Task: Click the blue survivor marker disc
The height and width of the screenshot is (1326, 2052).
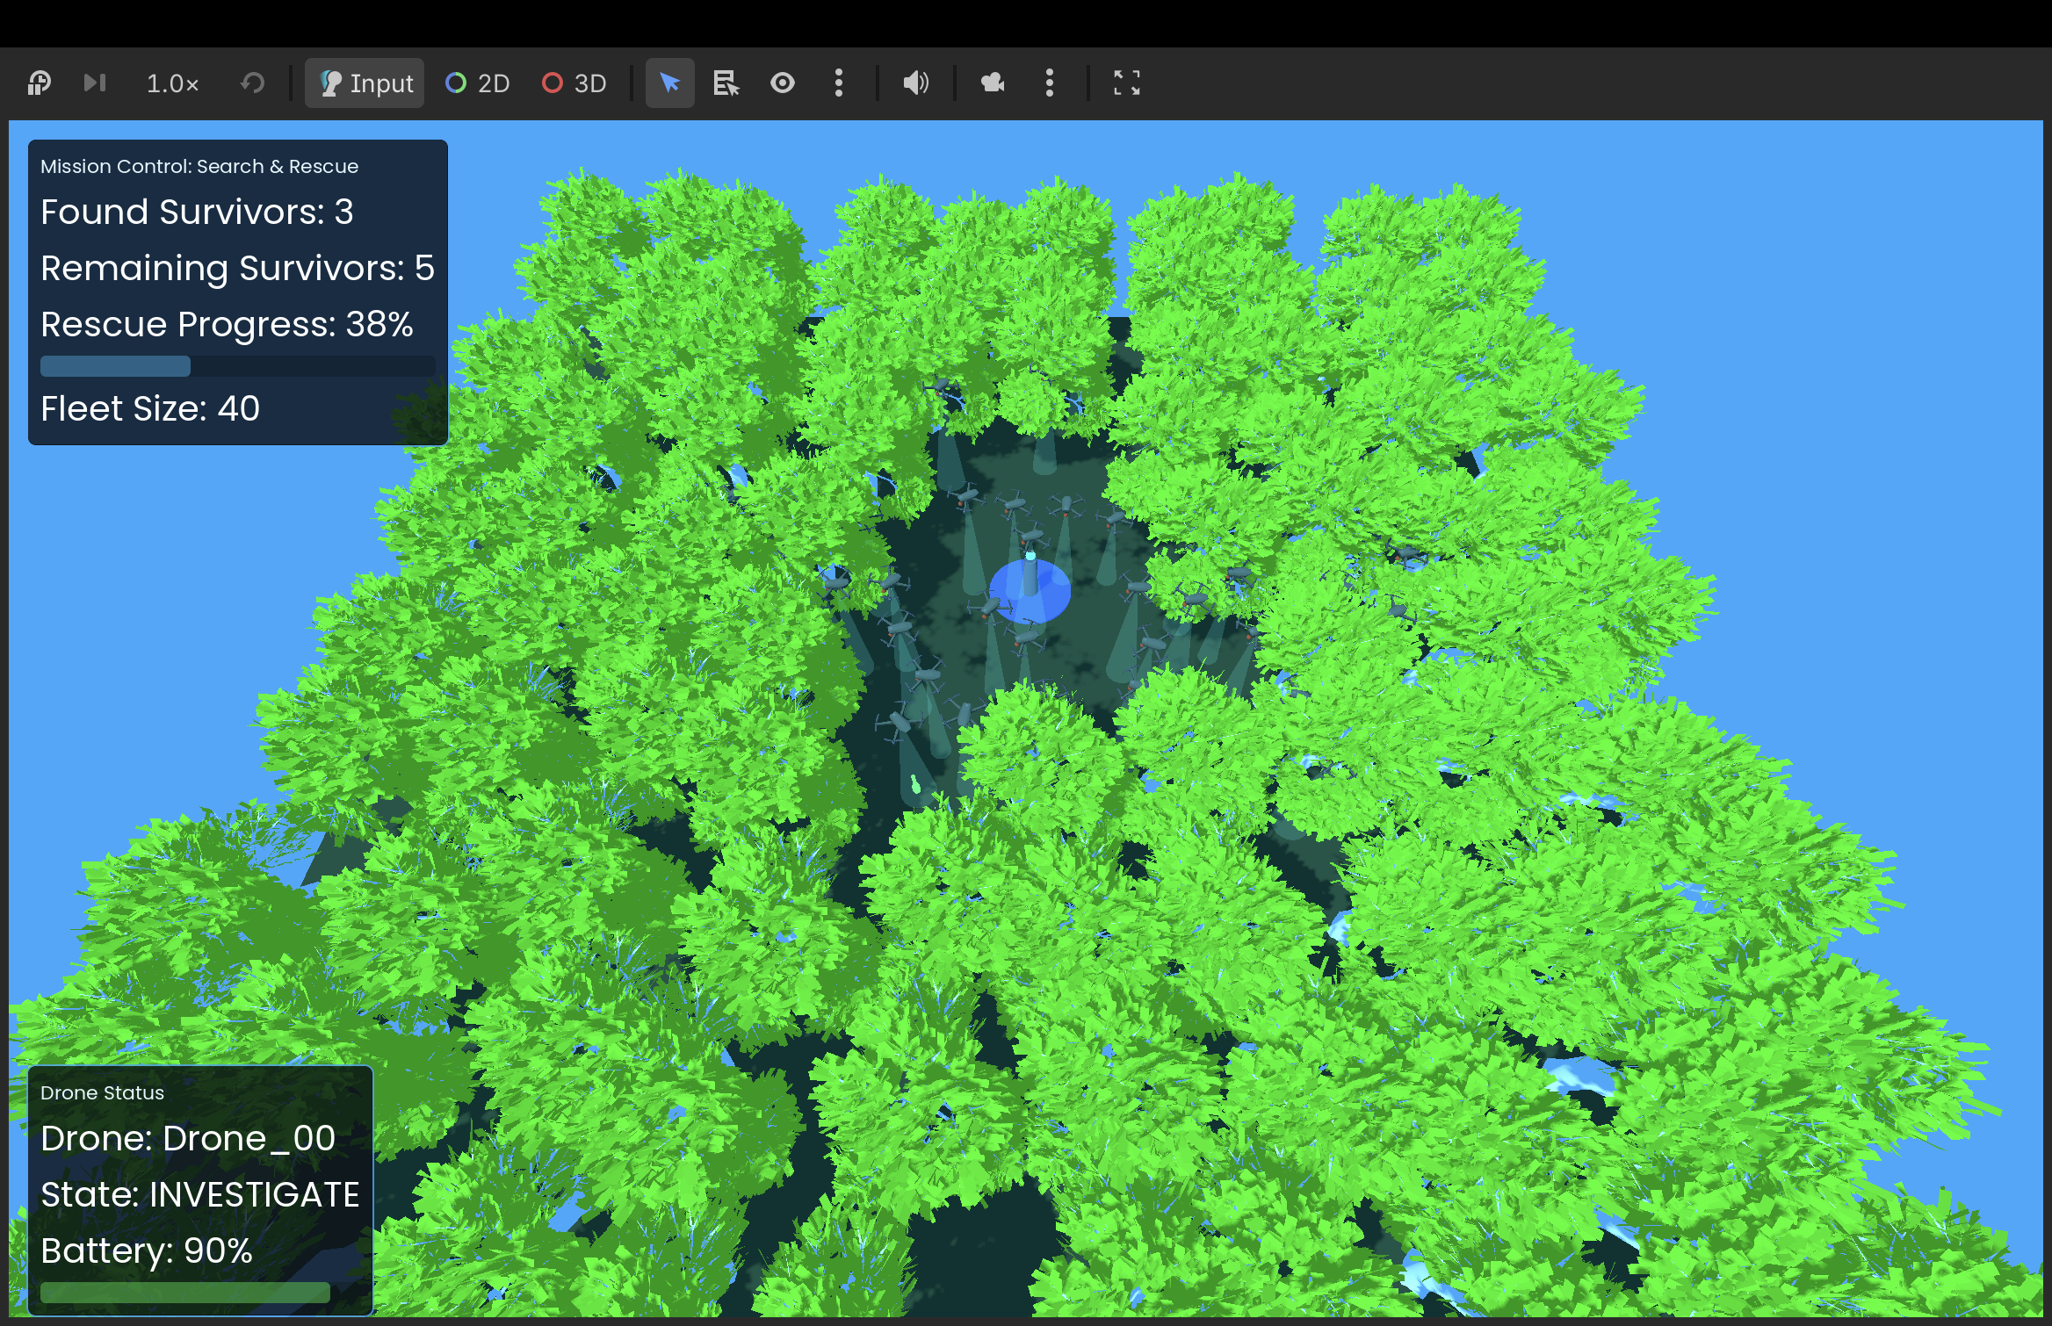Action: pos(1030,591)
